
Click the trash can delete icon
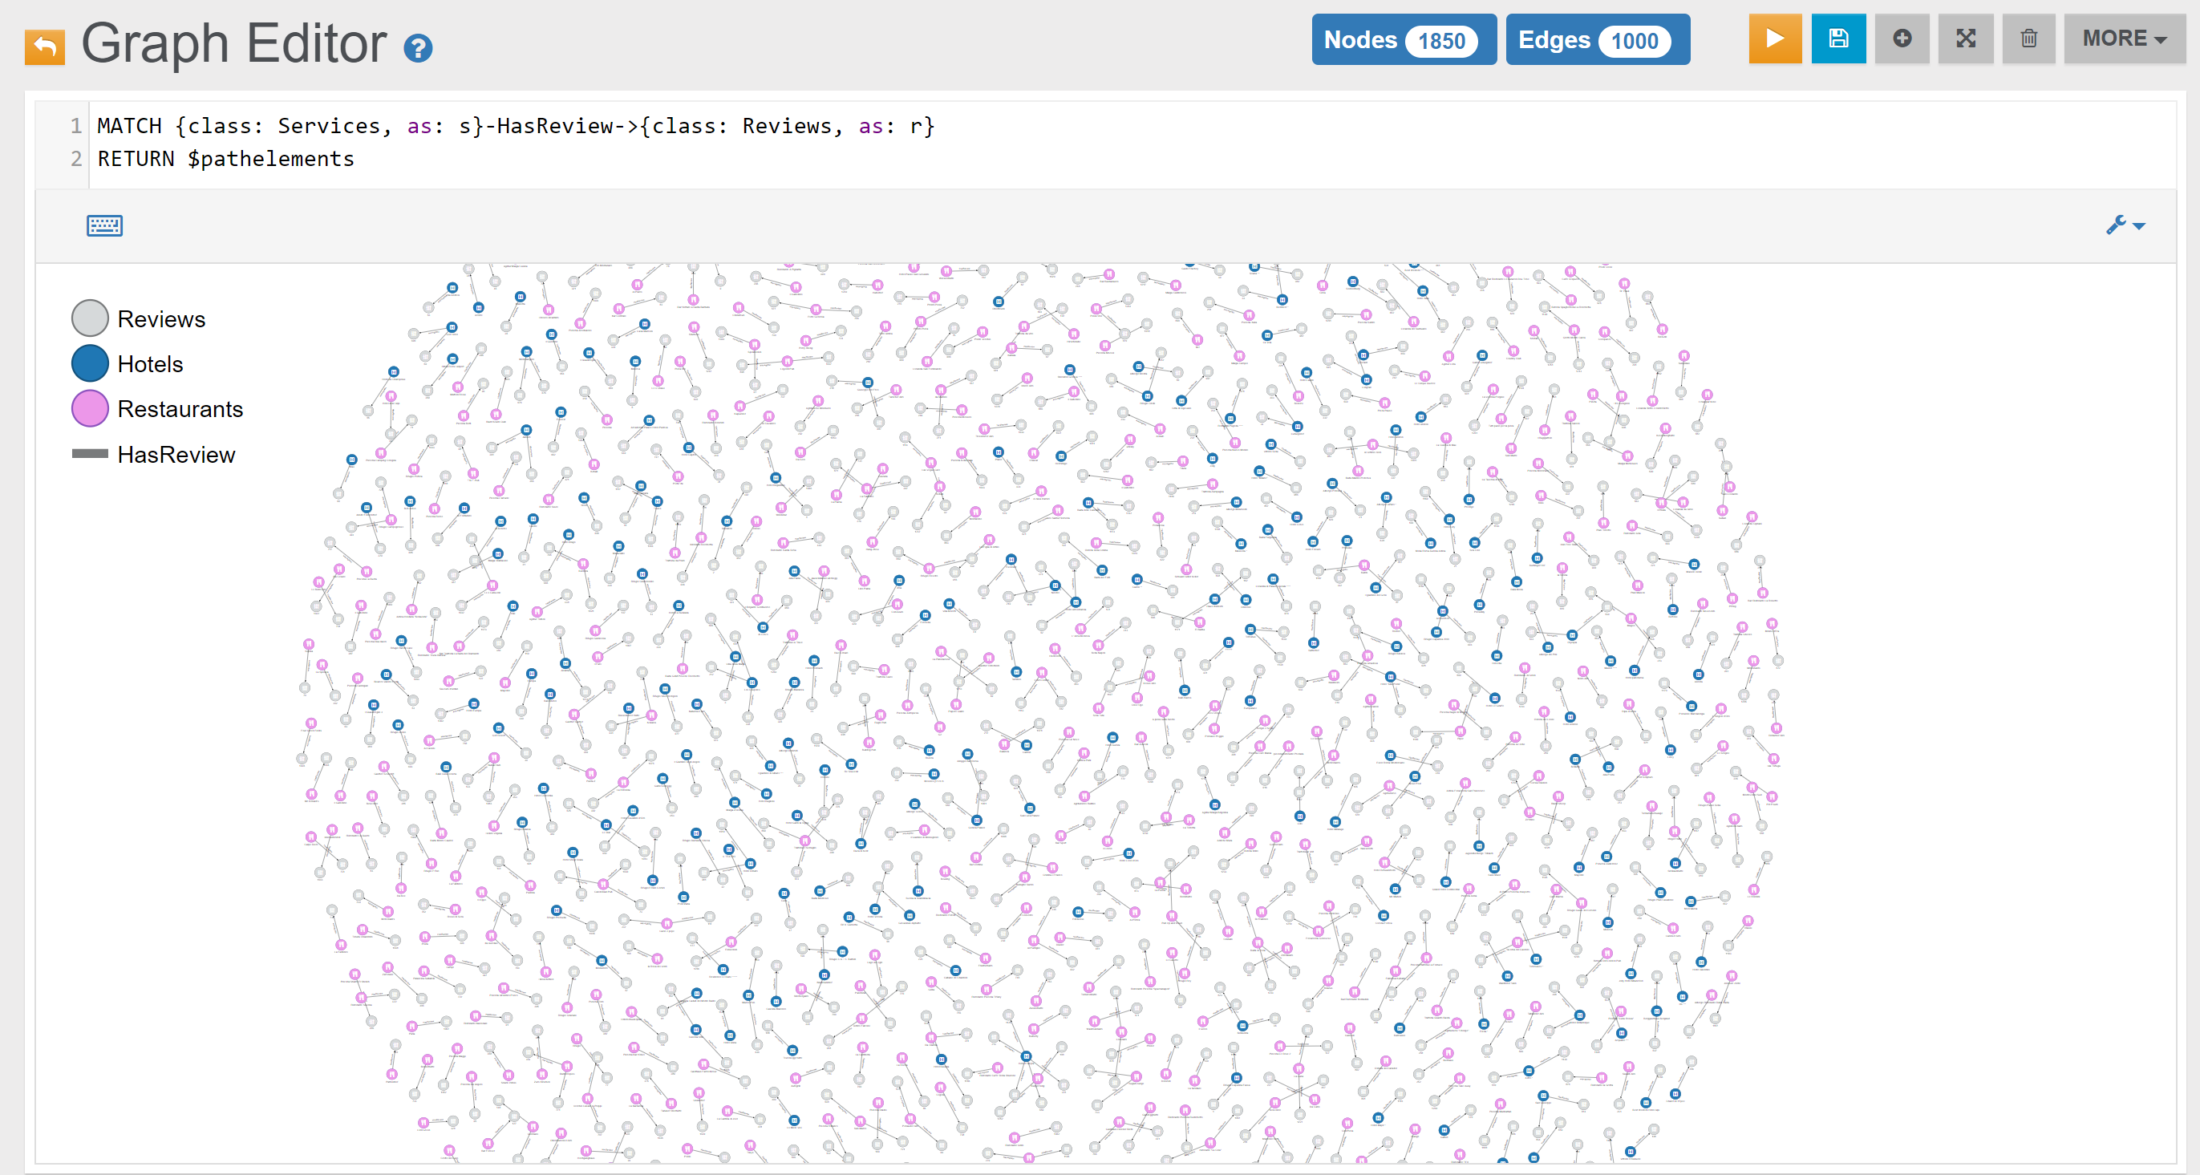2028,38
